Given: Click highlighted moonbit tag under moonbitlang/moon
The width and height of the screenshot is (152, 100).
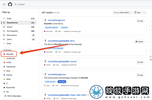Looking at the screenshot, I should tap(62, 82).
